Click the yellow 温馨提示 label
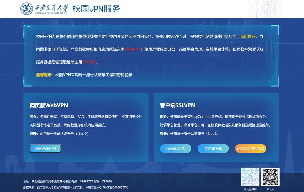Viewport: 304px width, 192px height. 44,75
